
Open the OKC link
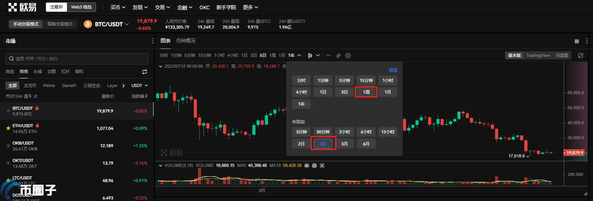coord(204,7)
